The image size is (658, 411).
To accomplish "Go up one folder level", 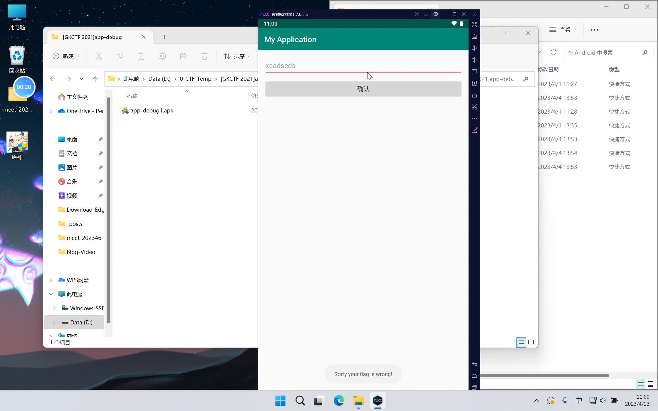I will 95,79.
